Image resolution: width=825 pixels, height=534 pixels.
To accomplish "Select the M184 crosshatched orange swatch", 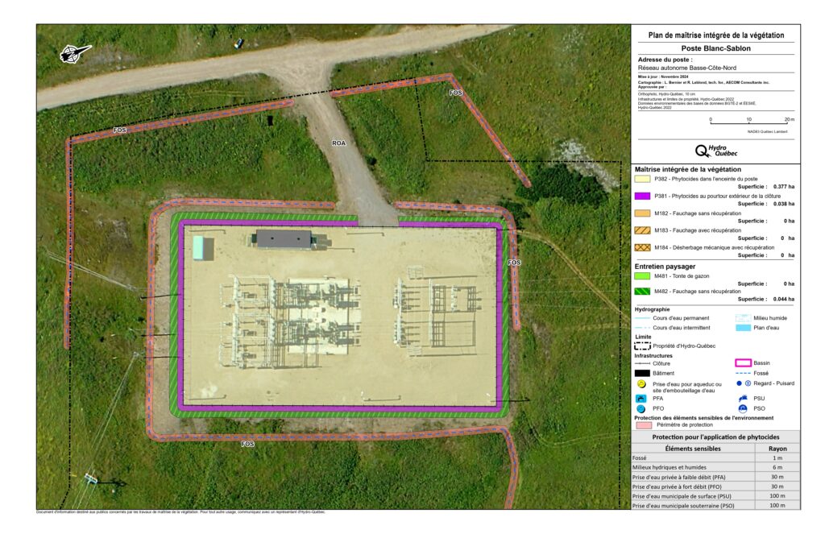I will click(642, 247).
